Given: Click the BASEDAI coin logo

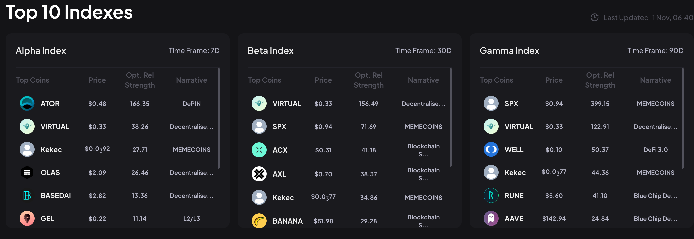Looking at the screenshot, I should [27, 195].
